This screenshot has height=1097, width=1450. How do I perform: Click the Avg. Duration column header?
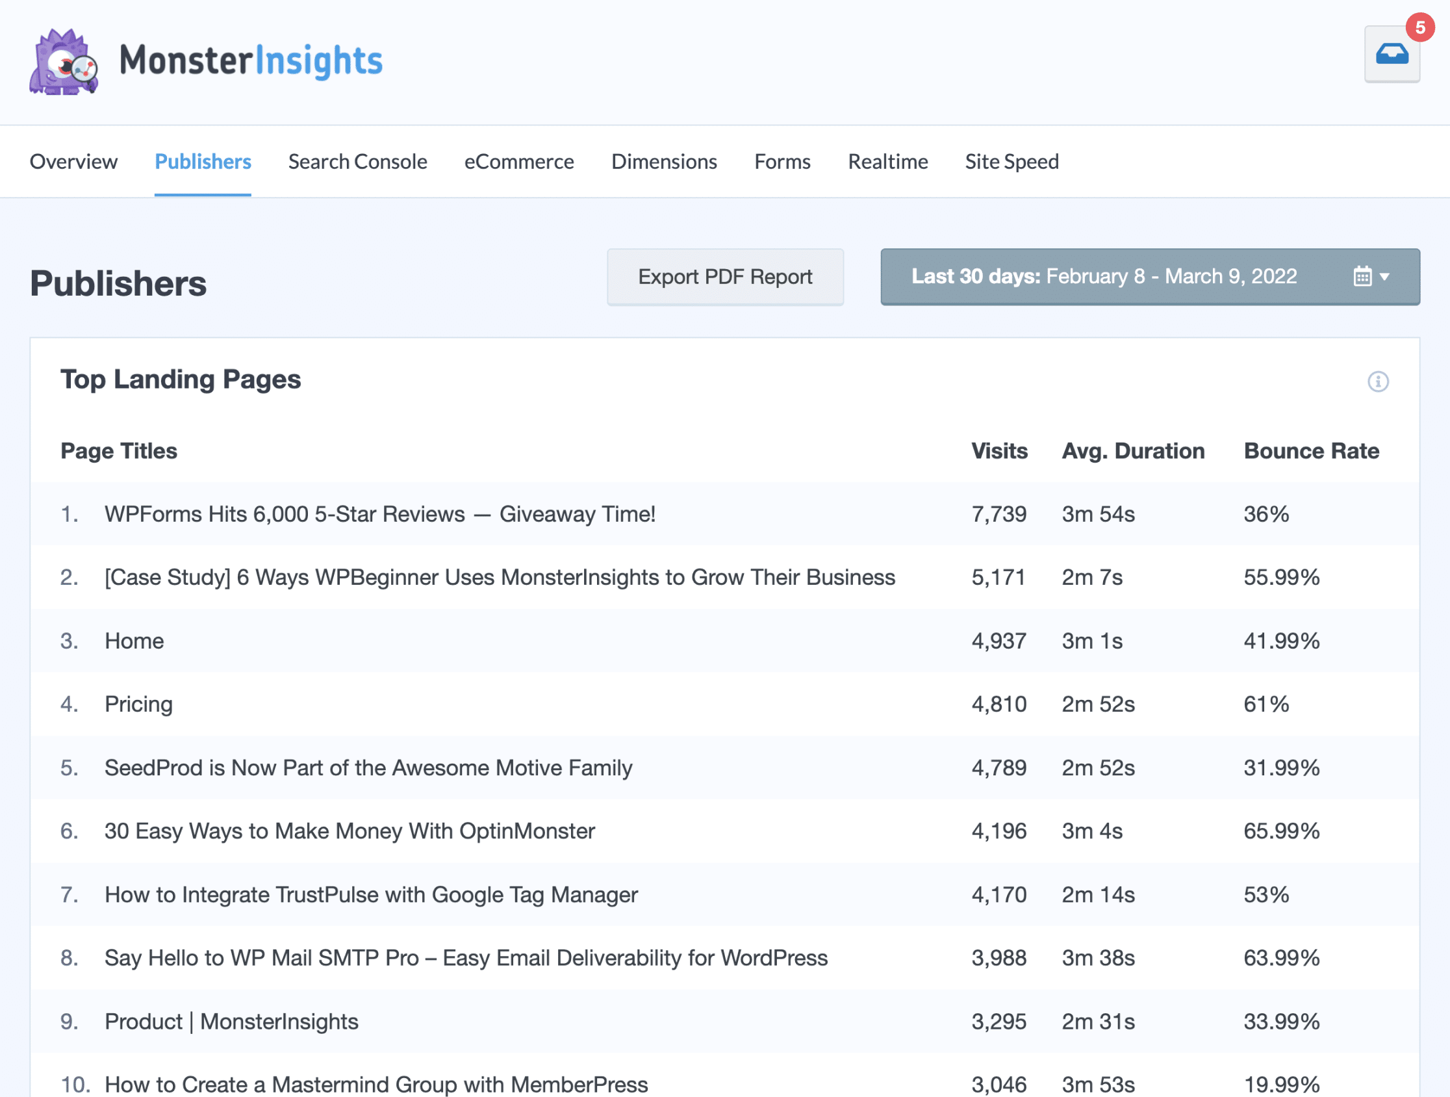tap(1133, 451)
